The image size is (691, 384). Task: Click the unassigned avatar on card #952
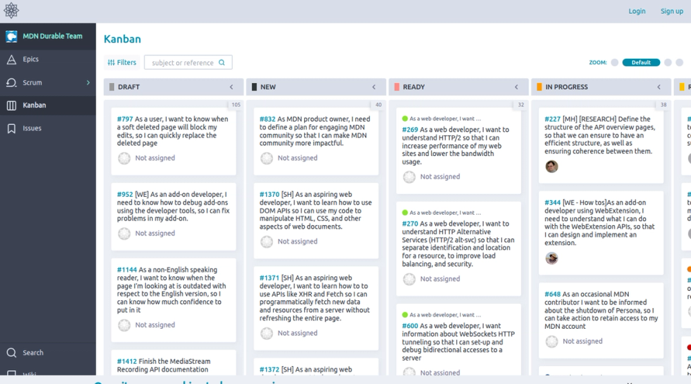tap(124, 233)
